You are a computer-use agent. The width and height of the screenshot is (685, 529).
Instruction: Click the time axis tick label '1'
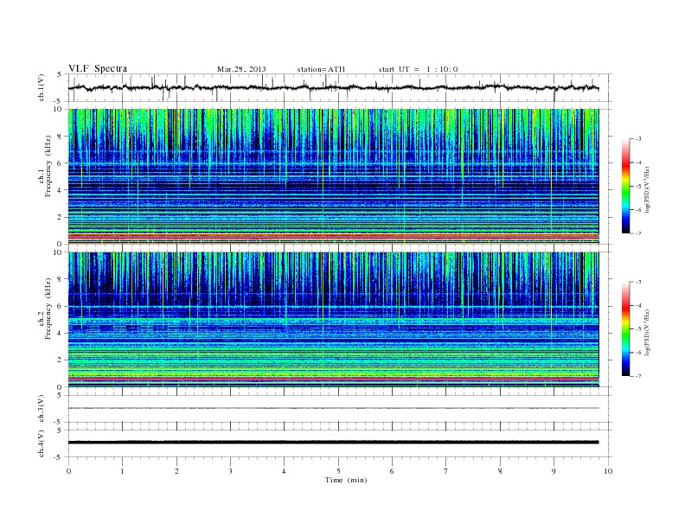(122, 471)
